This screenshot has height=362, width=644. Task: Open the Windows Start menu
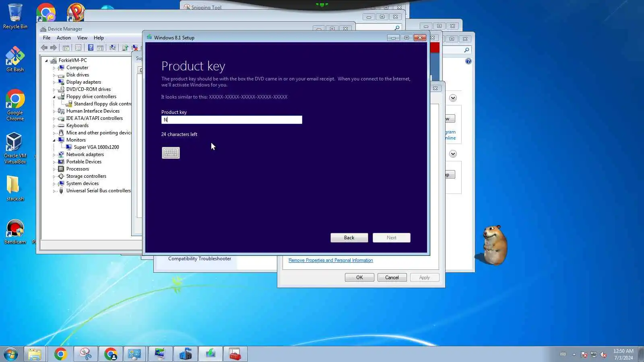click(11, 354)
